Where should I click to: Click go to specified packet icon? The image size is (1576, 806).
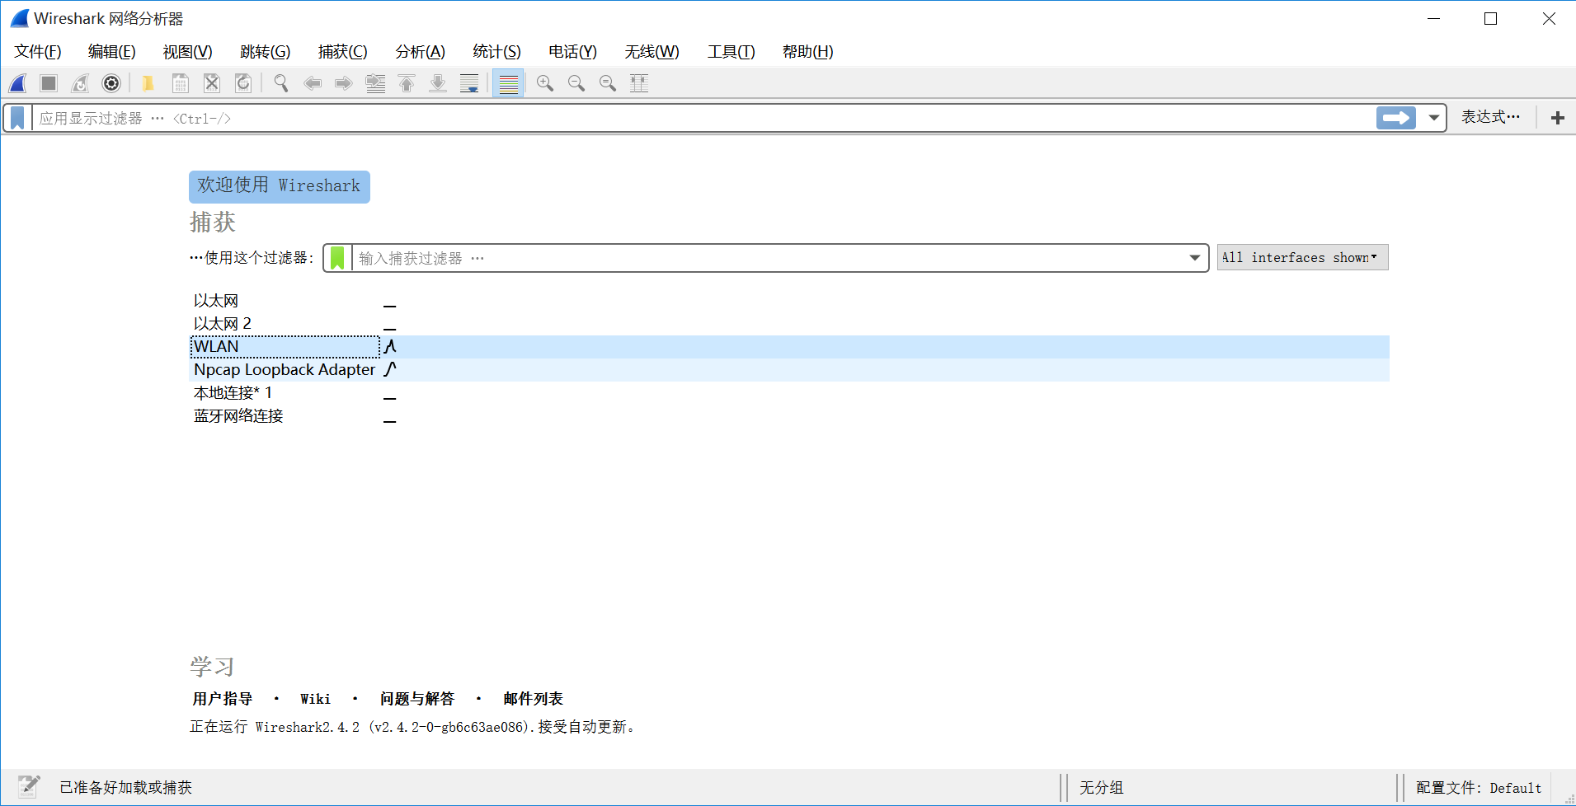(375, 83)
